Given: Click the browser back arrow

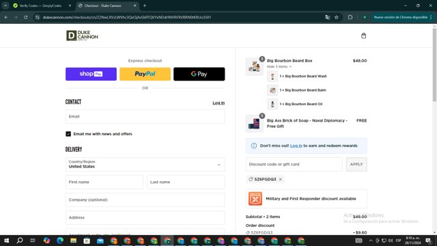Looking at the screenshot, I should tap(6, 17).
